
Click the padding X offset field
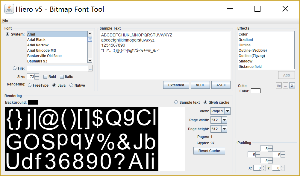coord(257,168)
